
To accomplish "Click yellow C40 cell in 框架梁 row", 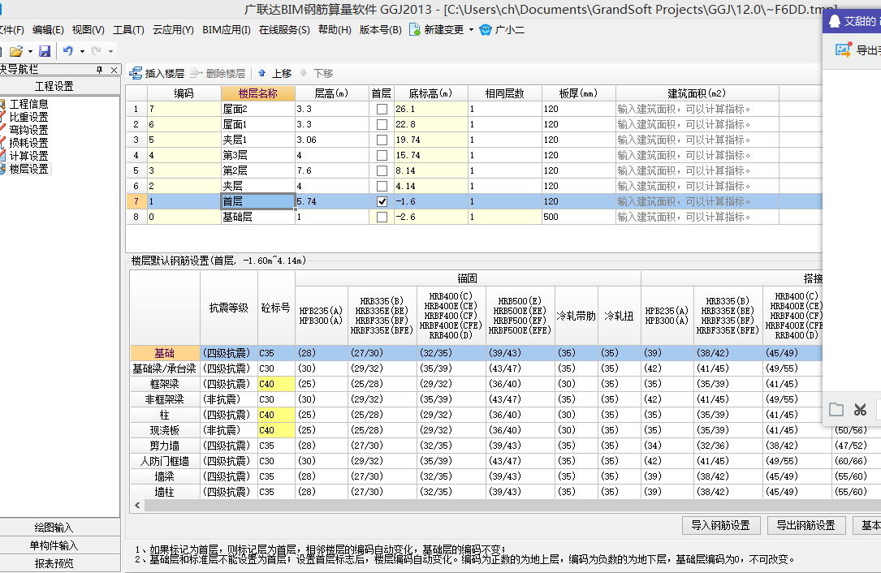I will (276, 384).
